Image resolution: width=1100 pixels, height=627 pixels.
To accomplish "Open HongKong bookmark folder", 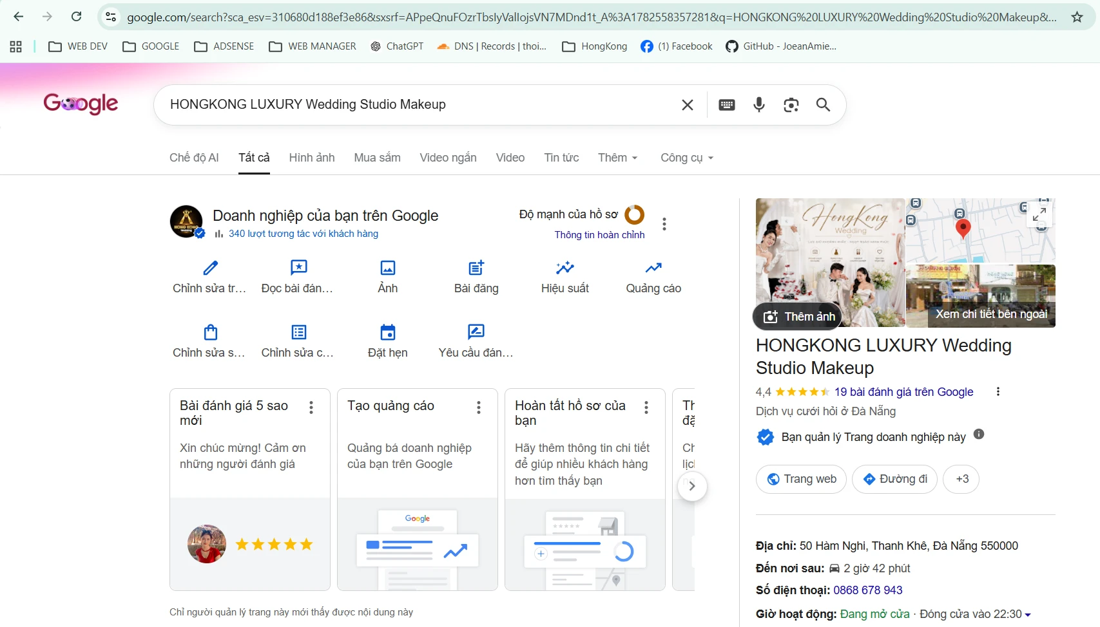I will (x=595, y=46).
